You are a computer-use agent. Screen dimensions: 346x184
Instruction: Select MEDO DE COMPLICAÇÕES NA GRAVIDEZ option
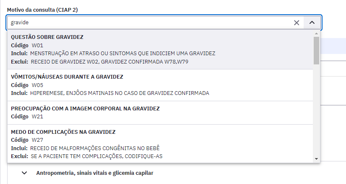coord(160,144)
